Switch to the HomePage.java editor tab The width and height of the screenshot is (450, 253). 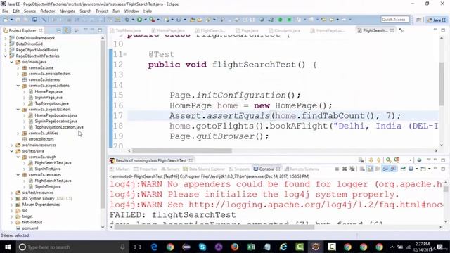[168, 30]
